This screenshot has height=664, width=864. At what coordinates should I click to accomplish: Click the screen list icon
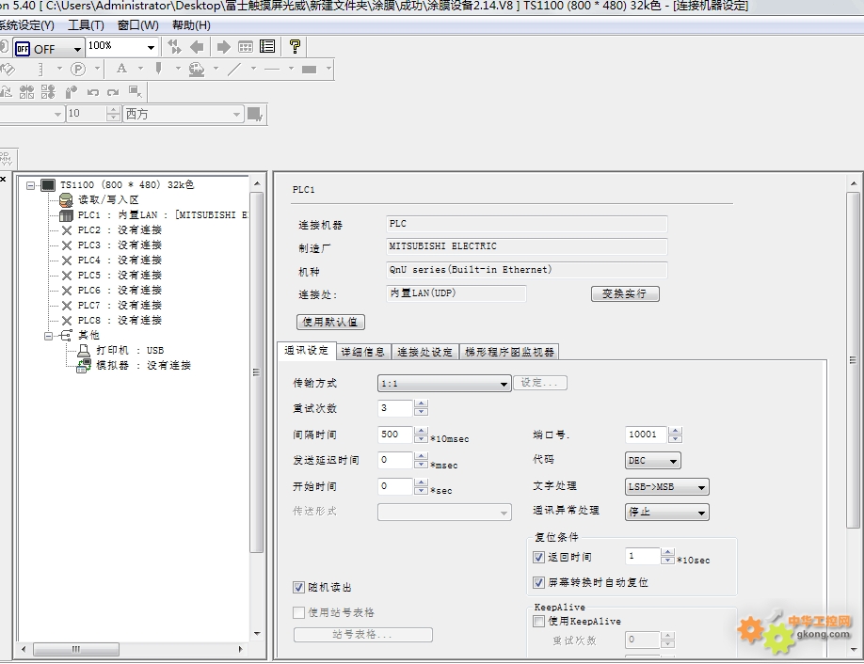click(x=267, y=47)
